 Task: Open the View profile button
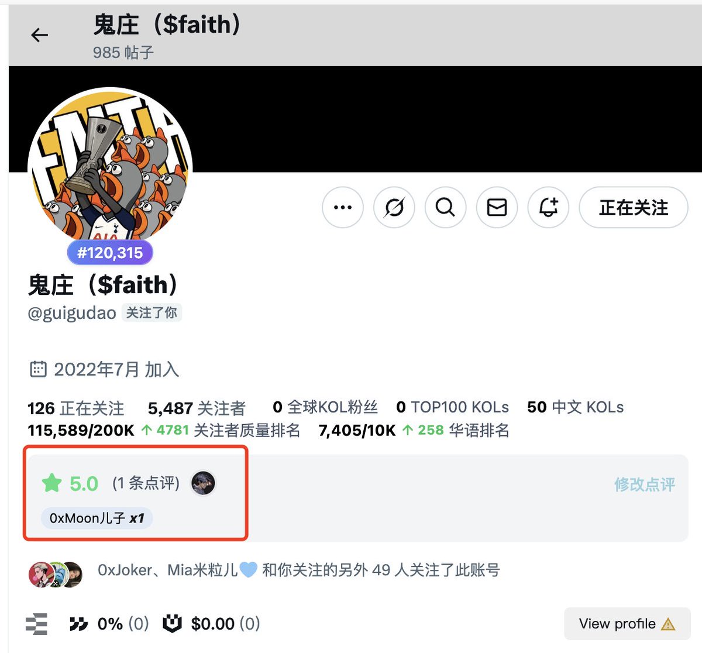tap(627, 624)
